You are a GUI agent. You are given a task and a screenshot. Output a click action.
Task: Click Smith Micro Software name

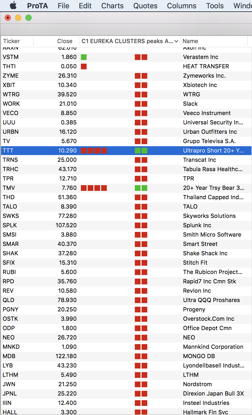coord(212,235)
